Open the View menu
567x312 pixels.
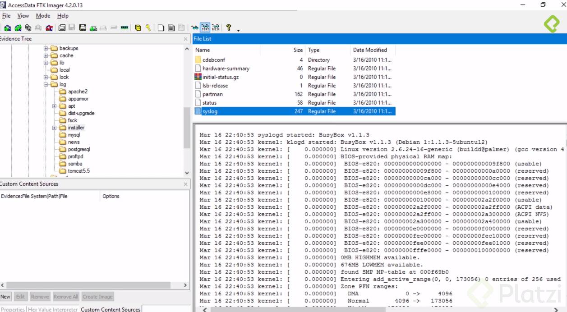[23, 16]
